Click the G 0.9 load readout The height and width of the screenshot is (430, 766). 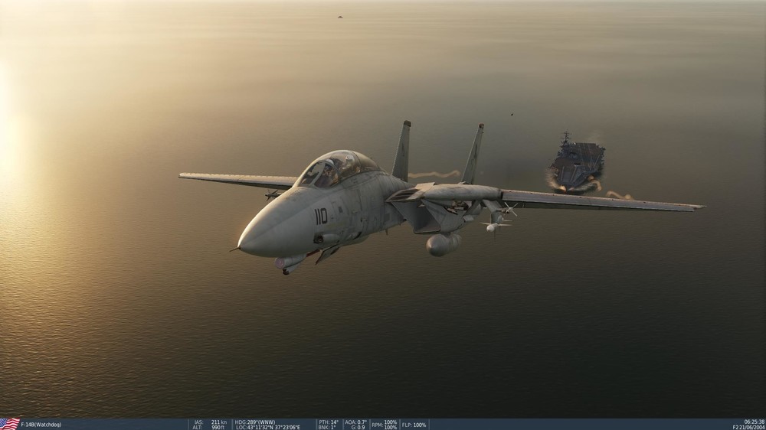[x=358, y=428]
